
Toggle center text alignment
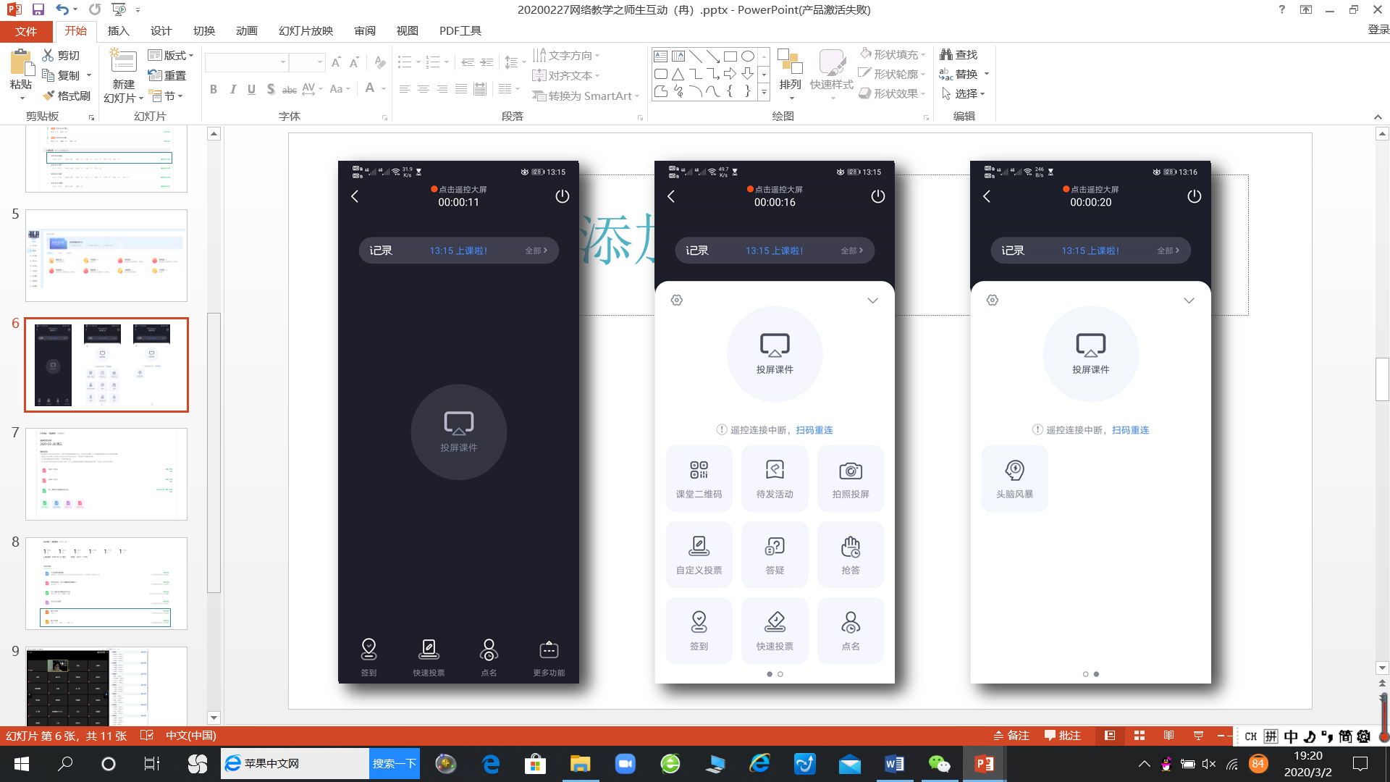coord(423,89)
